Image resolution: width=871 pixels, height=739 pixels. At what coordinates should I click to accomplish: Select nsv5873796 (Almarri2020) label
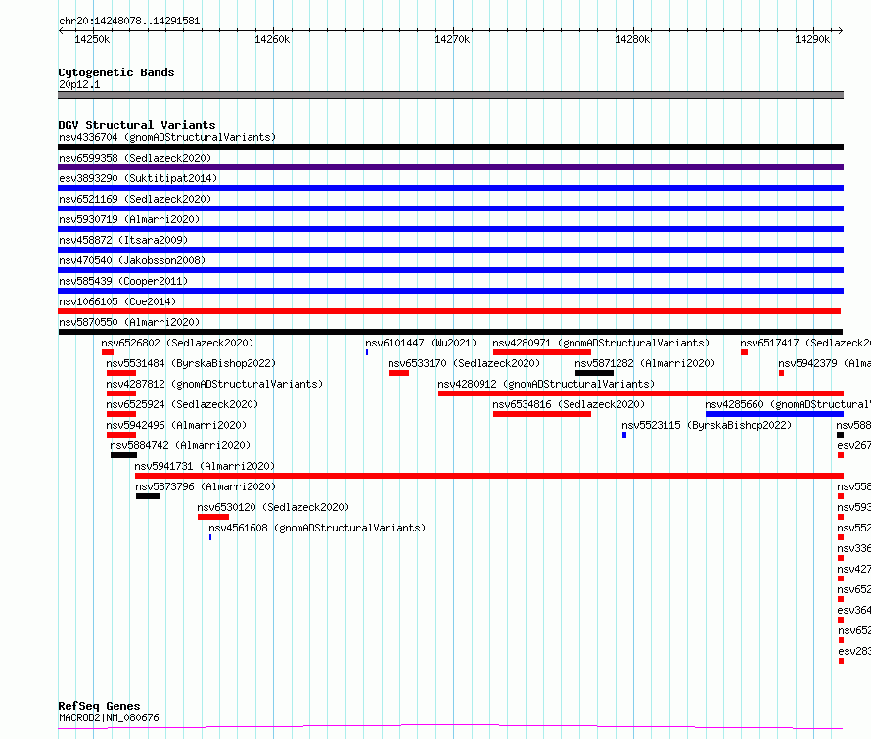206,486
